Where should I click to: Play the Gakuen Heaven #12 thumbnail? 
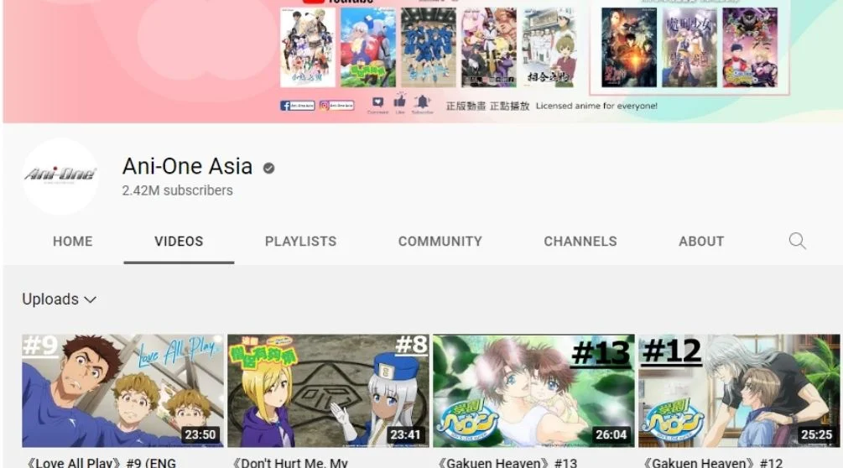739,391
